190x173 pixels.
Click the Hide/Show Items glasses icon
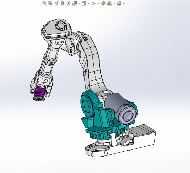94,4
